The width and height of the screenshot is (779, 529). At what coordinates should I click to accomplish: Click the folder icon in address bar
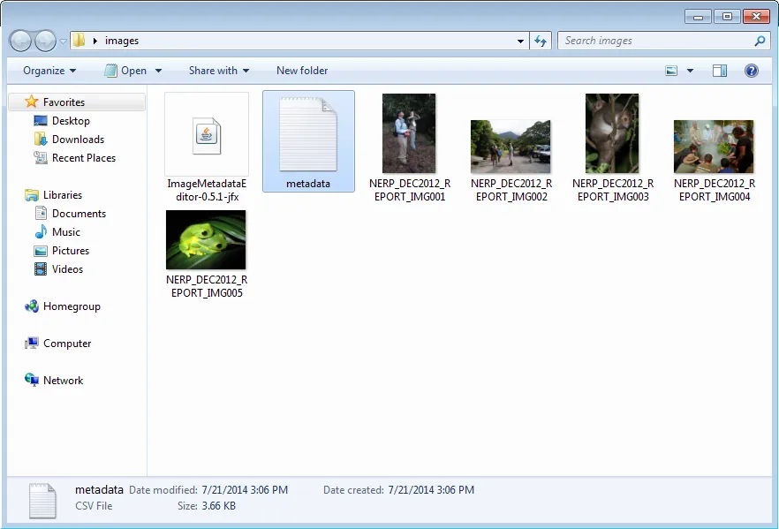79,41
